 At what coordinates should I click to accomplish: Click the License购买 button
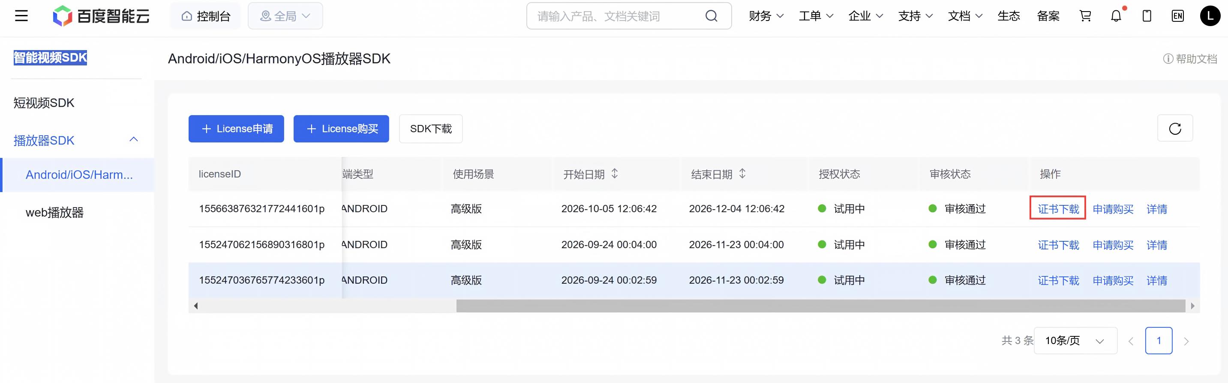341,128
